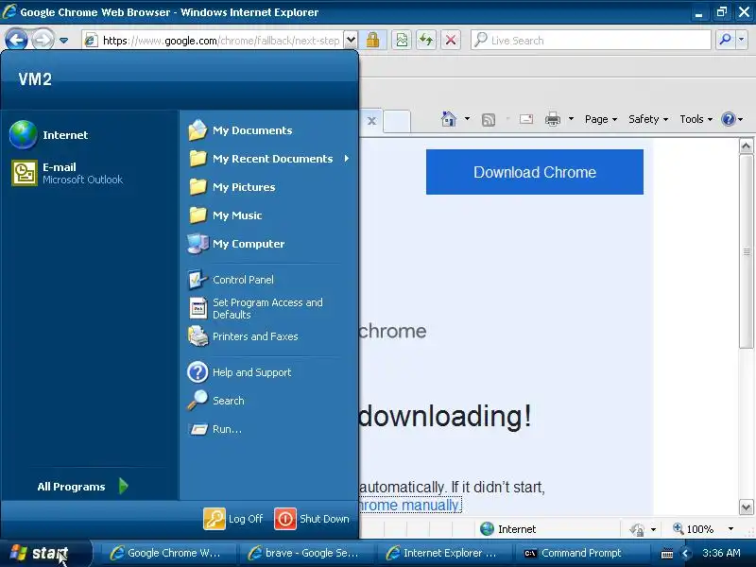Open a new blank tab
This screenshot has width=756, height=567.
(x=397, y=121)
